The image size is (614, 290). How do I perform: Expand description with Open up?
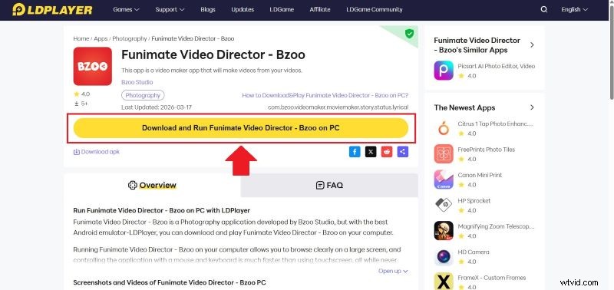[x=393, y=271]
